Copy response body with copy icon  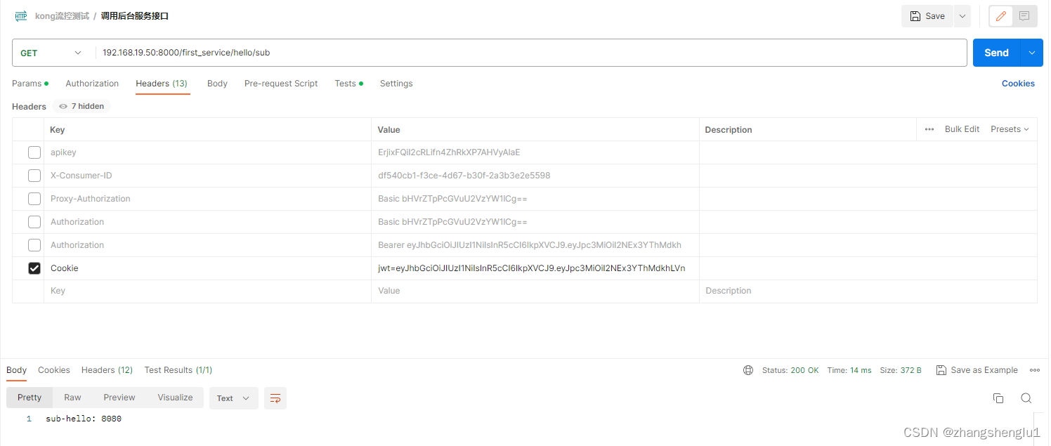[998, 398]
